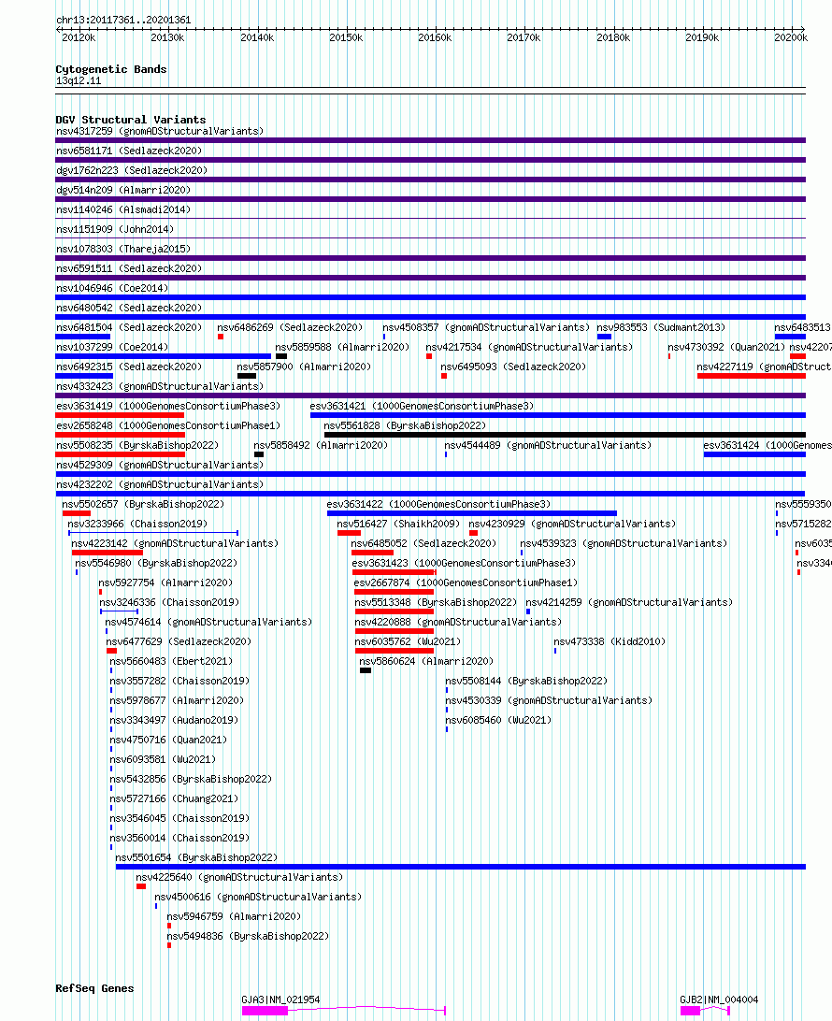The width and height of the screenshot is (832, 1021).
Task: Open esv3631422 1000GenomesConsortiumPhase3 variant
Action: pyautogui.click(x=438, y=504)
